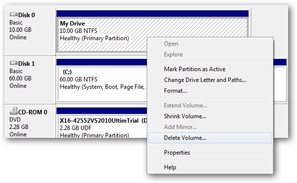Click the Disk 1 drive icon
The image size is (297, 183).
pyautogui.click(x=13, y=63)
